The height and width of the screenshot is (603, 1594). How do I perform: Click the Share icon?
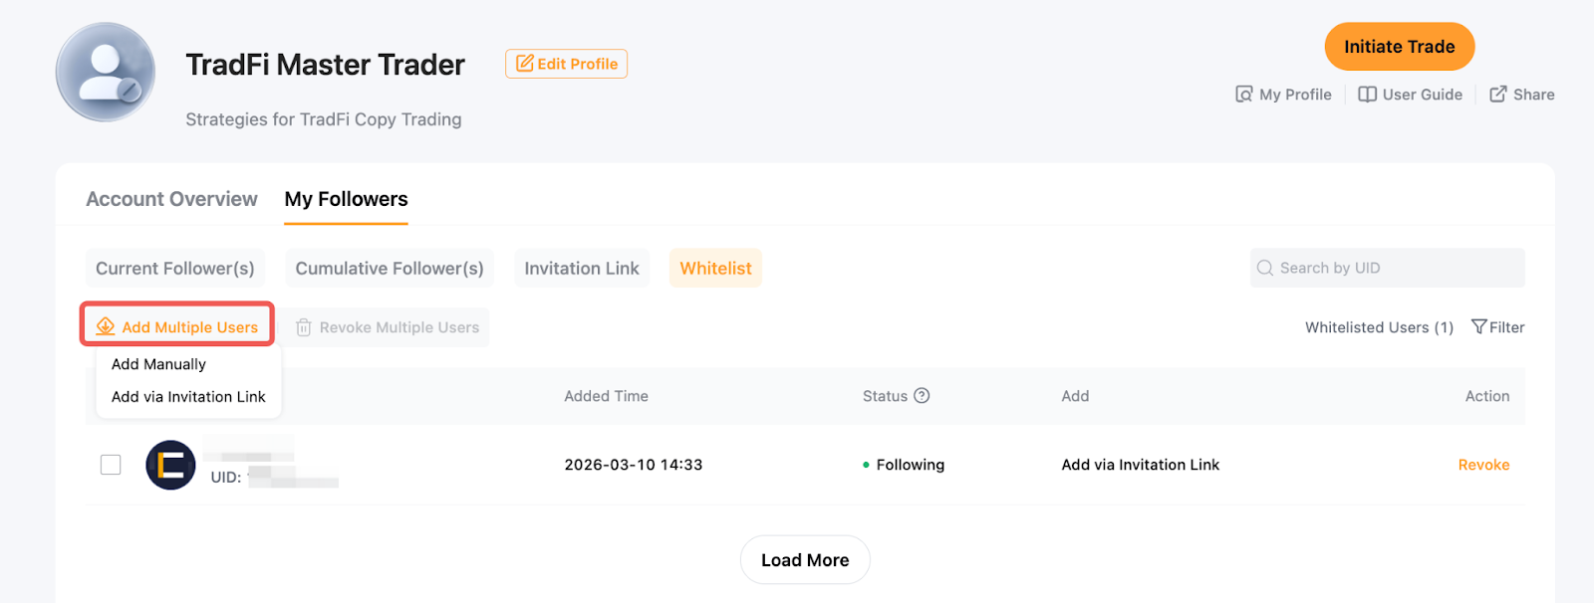coord(1497,95)
